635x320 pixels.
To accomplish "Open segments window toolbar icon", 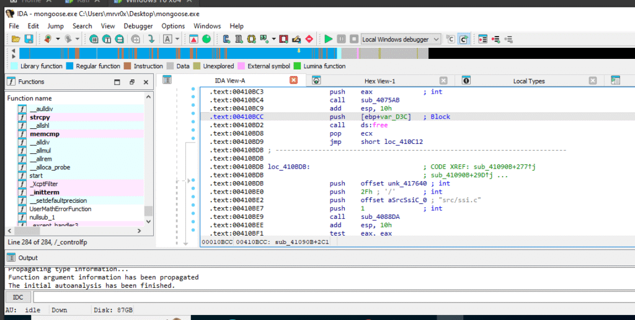I will click(x=94, y=39).
